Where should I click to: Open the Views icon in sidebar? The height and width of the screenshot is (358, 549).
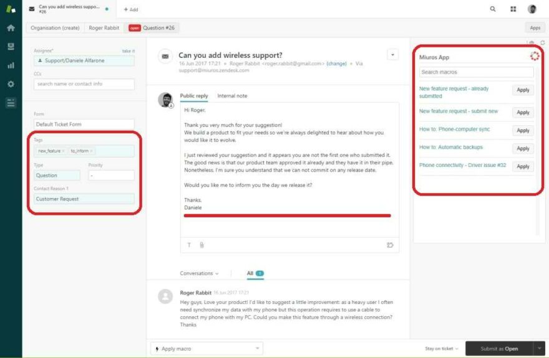tap(11, 47)
